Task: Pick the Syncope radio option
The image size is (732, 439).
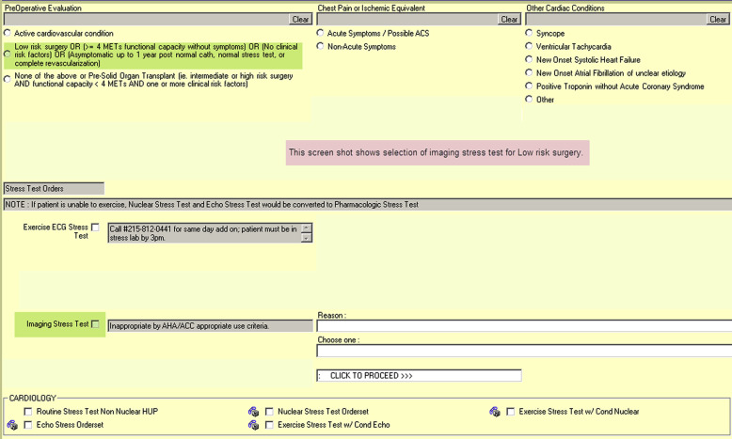Action: click(x=530, y=33)
